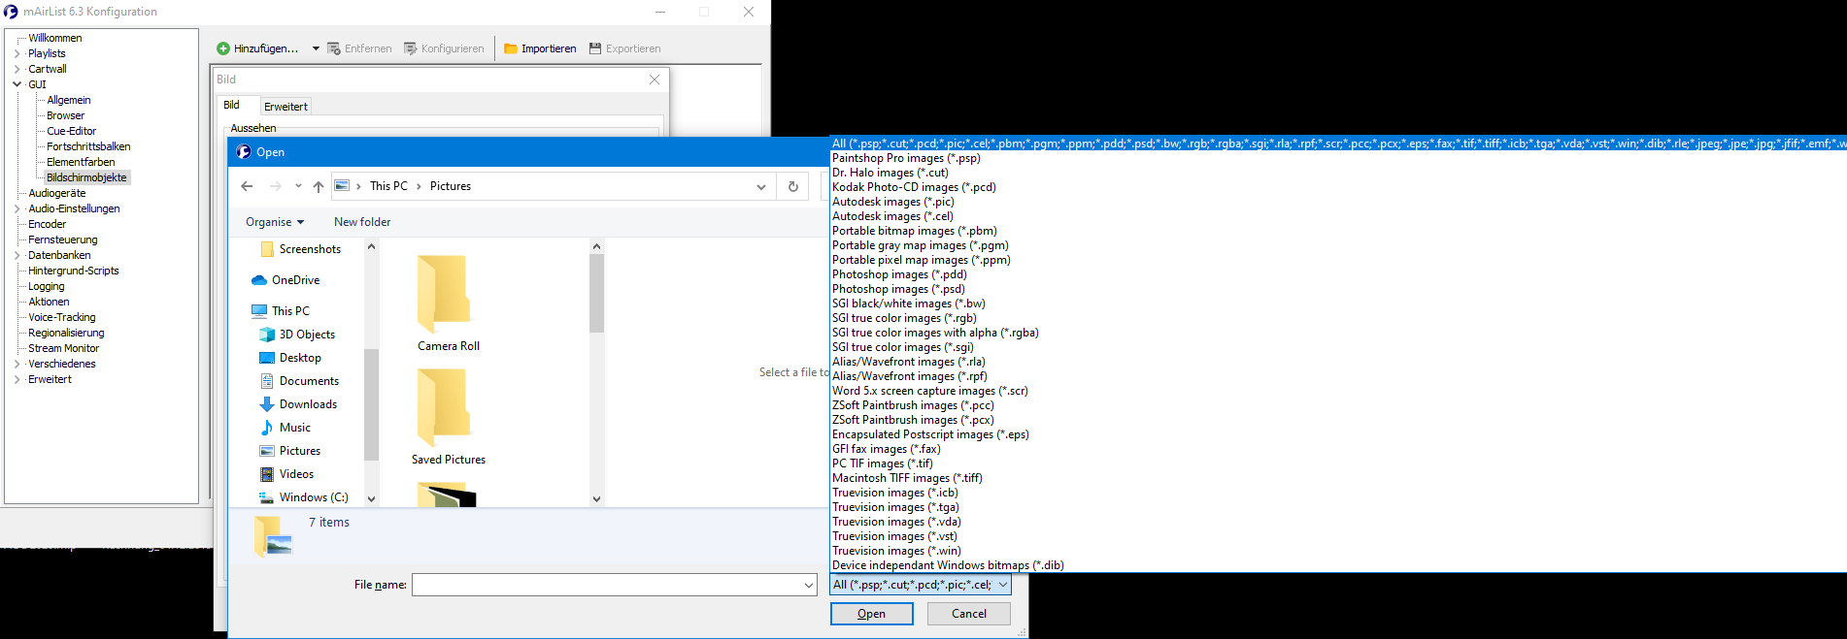Collapse the GUI tree node
The image size is (1847, 639).
(x=17, y=84)
